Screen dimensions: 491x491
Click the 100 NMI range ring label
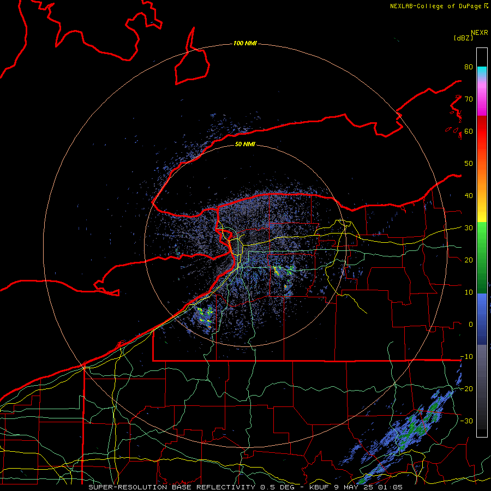[x=245, y=43]
